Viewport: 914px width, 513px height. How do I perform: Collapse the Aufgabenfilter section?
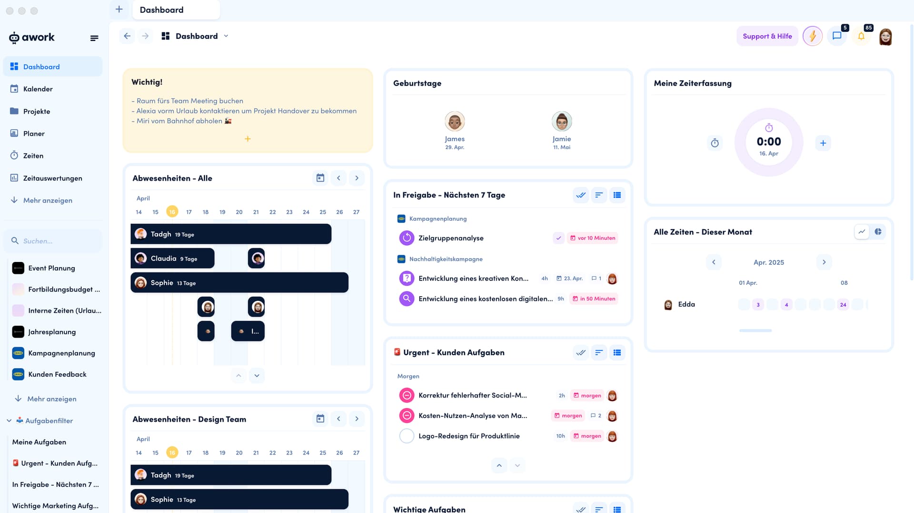pyautogui.click(x=9, y=421)
